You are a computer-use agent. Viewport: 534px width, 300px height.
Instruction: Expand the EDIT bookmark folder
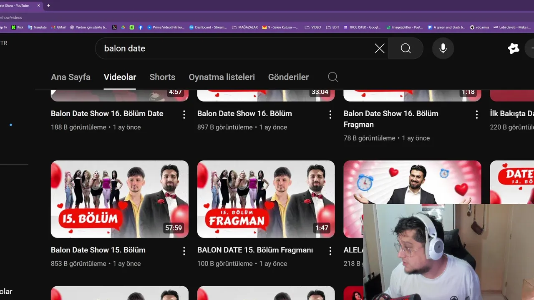(332, 27)
